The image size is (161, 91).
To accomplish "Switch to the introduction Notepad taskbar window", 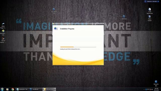I will [x=22, y=89].
